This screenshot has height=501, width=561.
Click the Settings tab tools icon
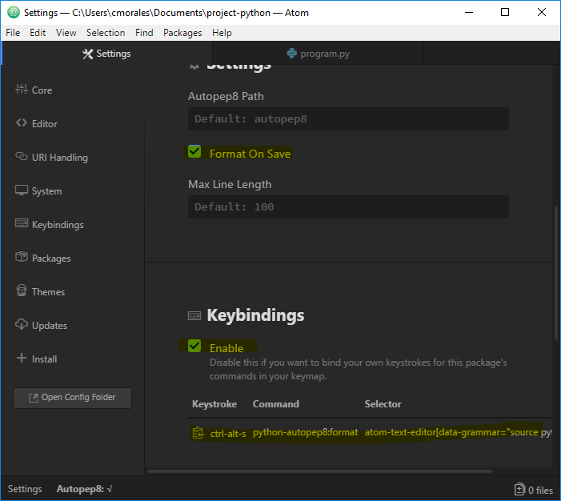(88, 54)
